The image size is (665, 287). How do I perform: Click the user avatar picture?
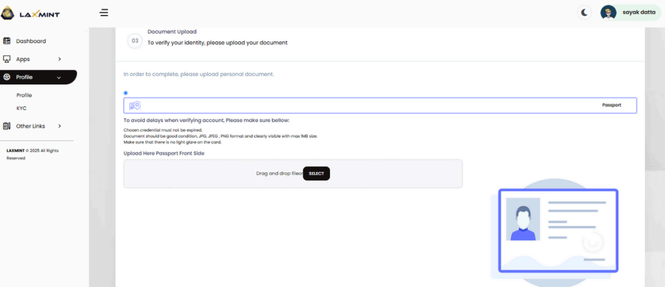tap(609, 12)
